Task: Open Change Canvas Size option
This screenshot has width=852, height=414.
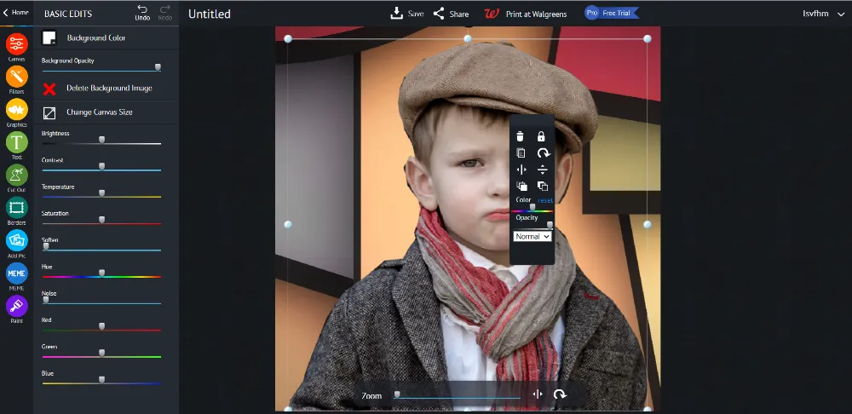Action: tap(99, 112)
